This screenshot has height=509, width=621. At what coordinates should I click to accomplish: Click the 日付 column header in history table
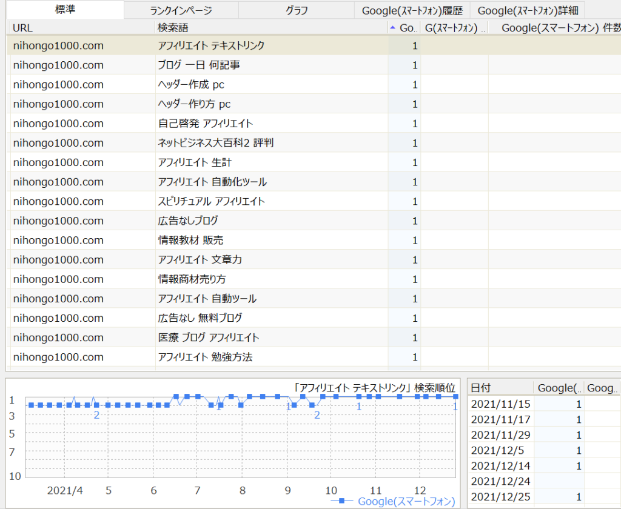(x=500, y=388)
